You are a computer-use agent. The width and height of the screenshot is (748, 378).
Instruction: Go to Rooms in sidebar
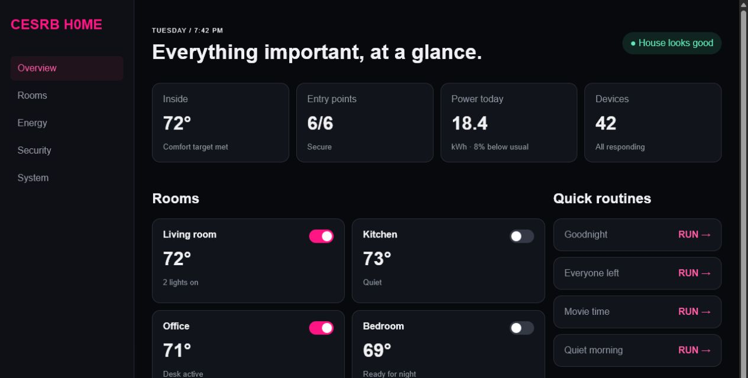click(67, 96)
